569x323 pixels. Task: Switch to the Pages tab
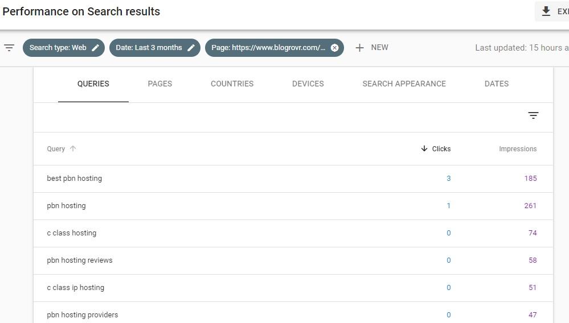159,84
